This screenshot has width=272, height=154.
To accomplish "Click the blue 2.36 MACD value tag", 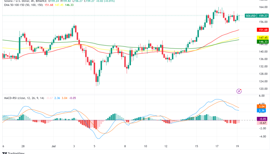I will tap(261, 110).
